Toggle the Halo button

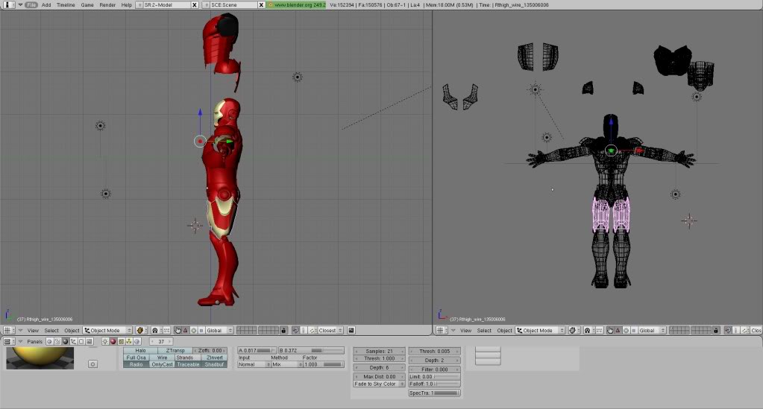(141, 351)
